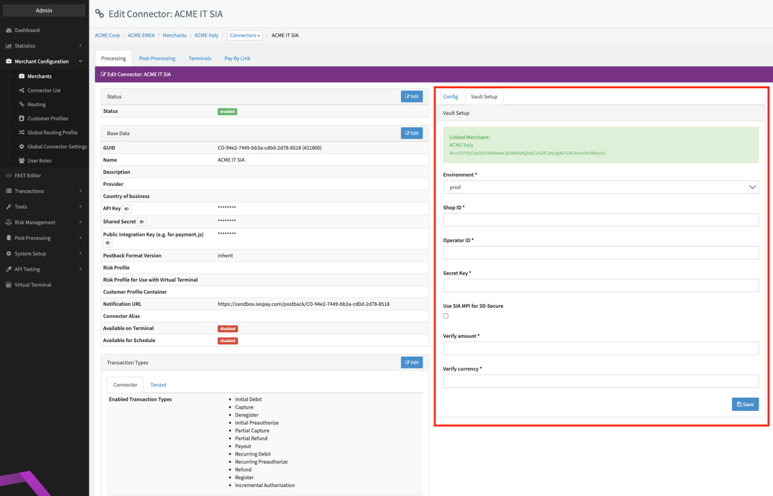Open Routing via its sidebar icon
This screenshot has height=496, width=773.
pyautogui.click(x=22, y=104)
